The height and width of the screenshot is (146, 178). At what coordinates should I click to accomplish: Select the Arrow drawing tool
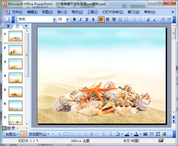pyautogui.click(x=59, y=134)
